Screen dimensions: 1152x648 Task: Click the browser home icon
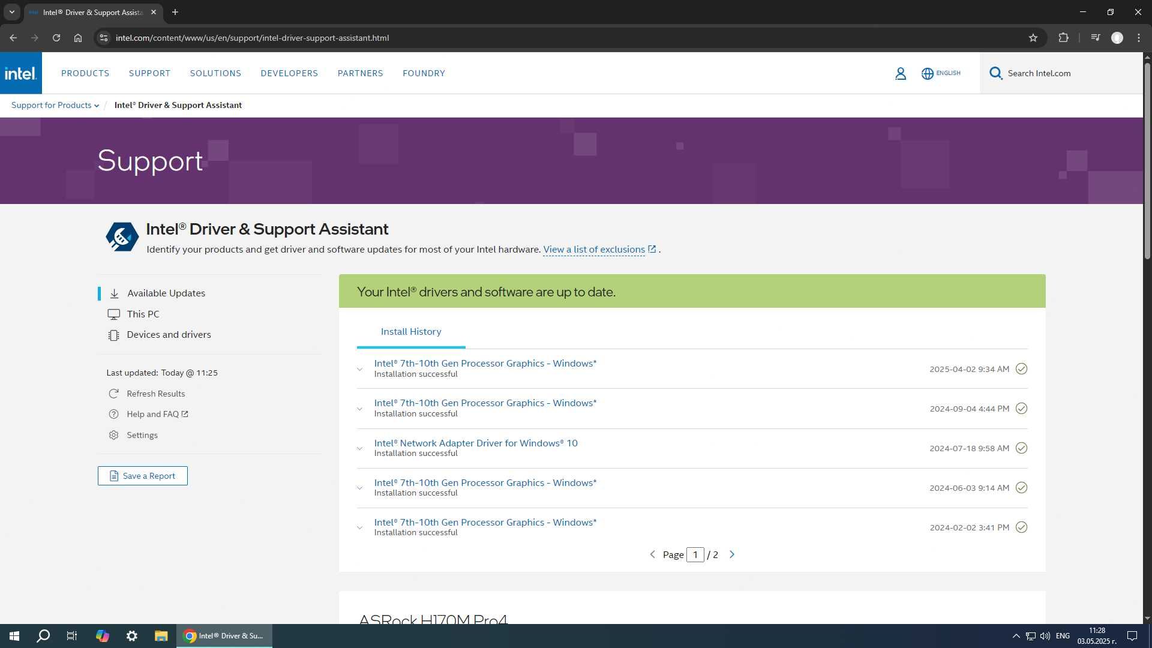click(x=78, y=38)
